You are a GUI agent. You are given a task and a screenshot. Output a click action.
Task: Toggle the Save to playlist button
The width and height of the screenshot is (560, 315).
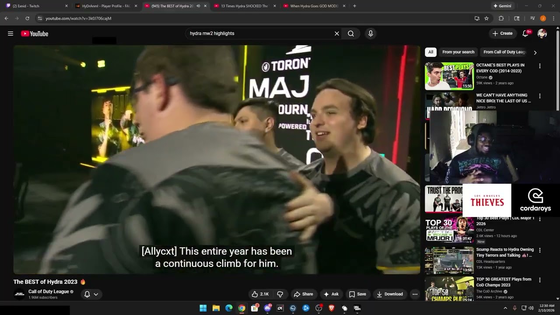[x=357, y=294]
